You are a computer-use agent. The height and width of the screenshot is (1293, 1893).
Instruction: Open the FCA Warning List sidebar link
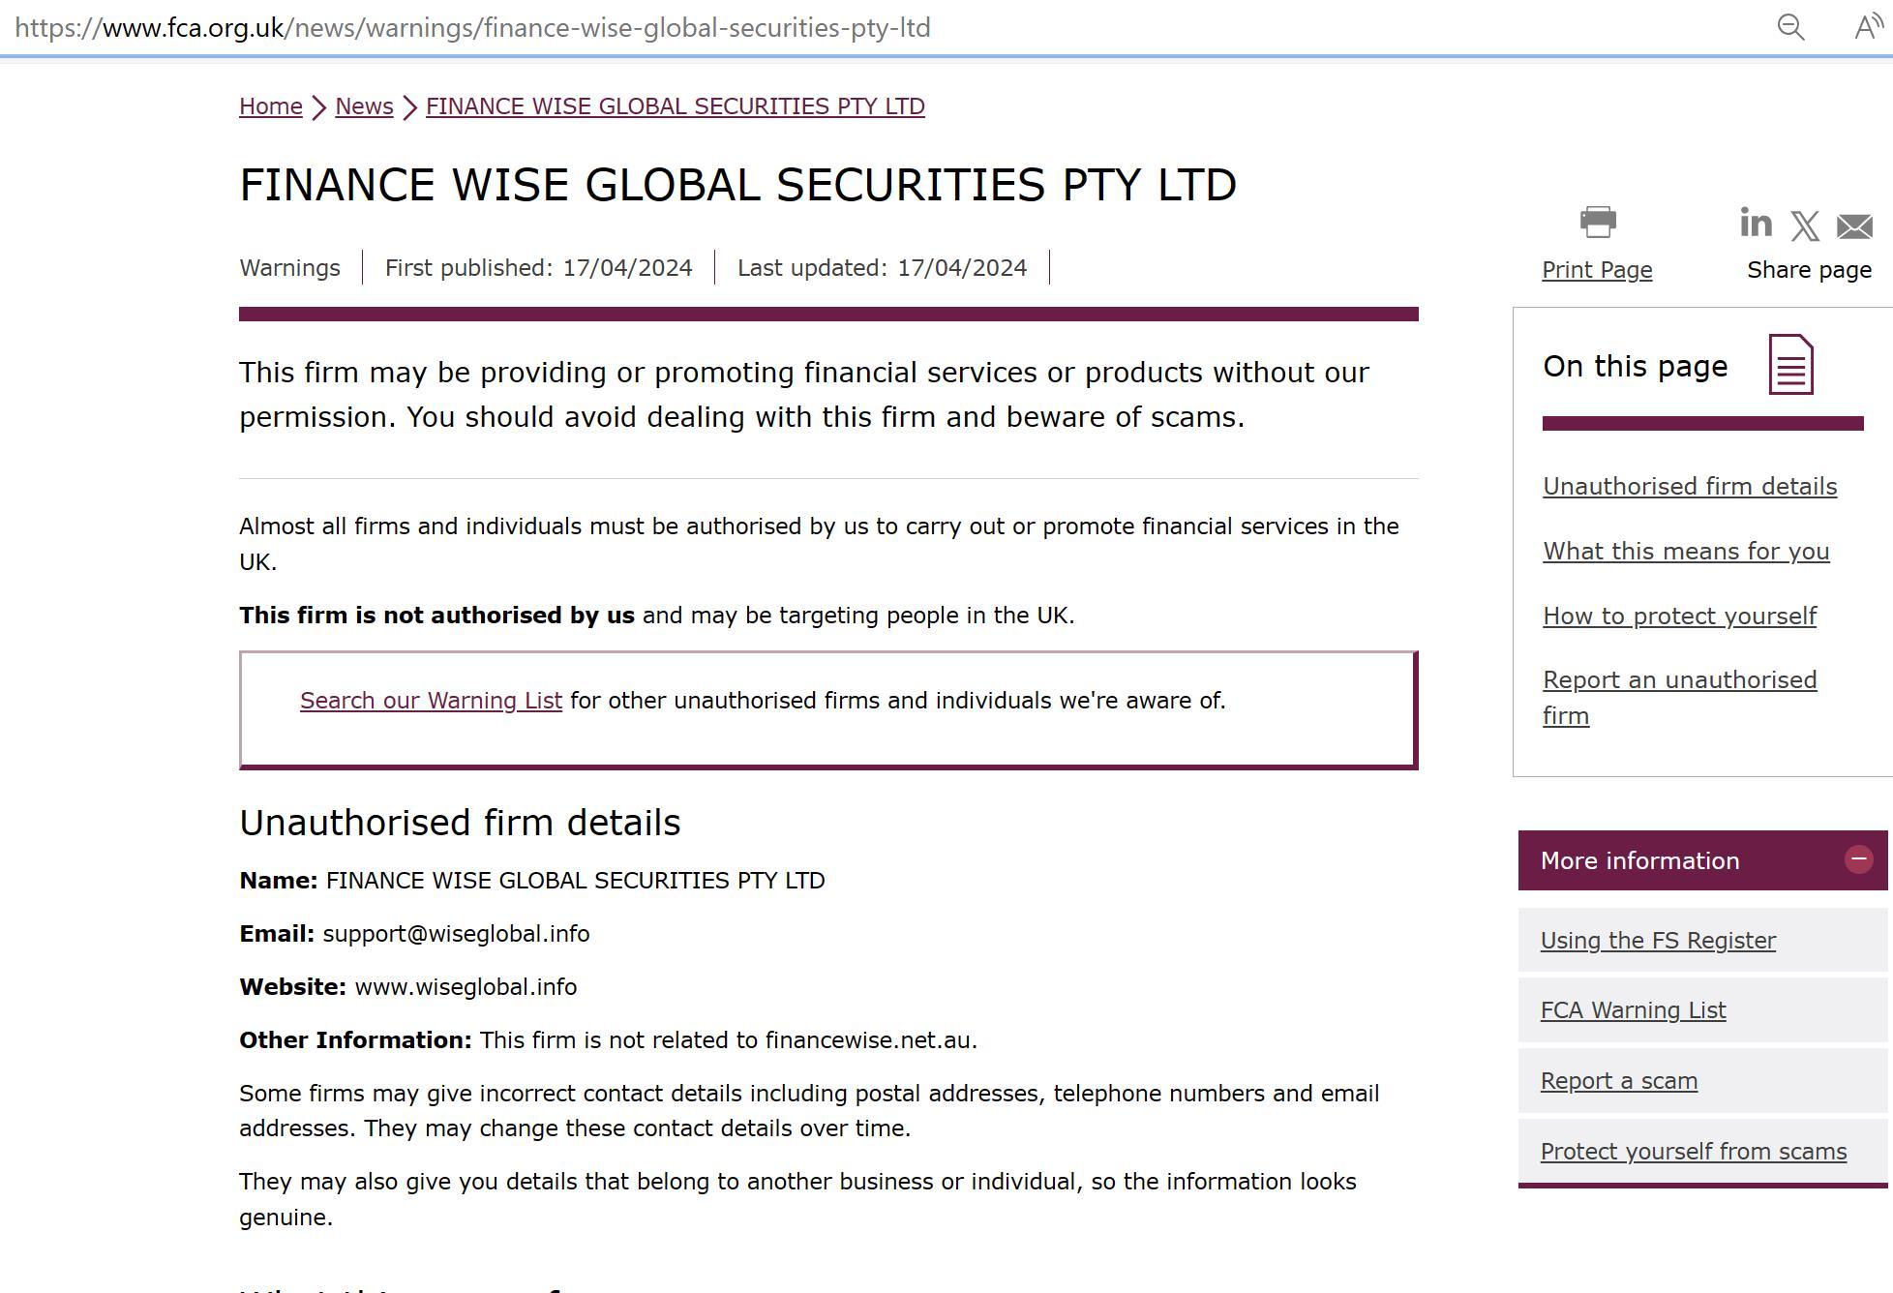click(x=1633, y=1010)
